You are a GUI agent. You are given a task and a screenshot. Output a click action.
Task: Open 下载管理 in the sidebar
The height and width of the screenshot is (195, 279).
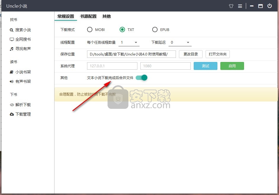pyautogui.click(x=23, y=114)
